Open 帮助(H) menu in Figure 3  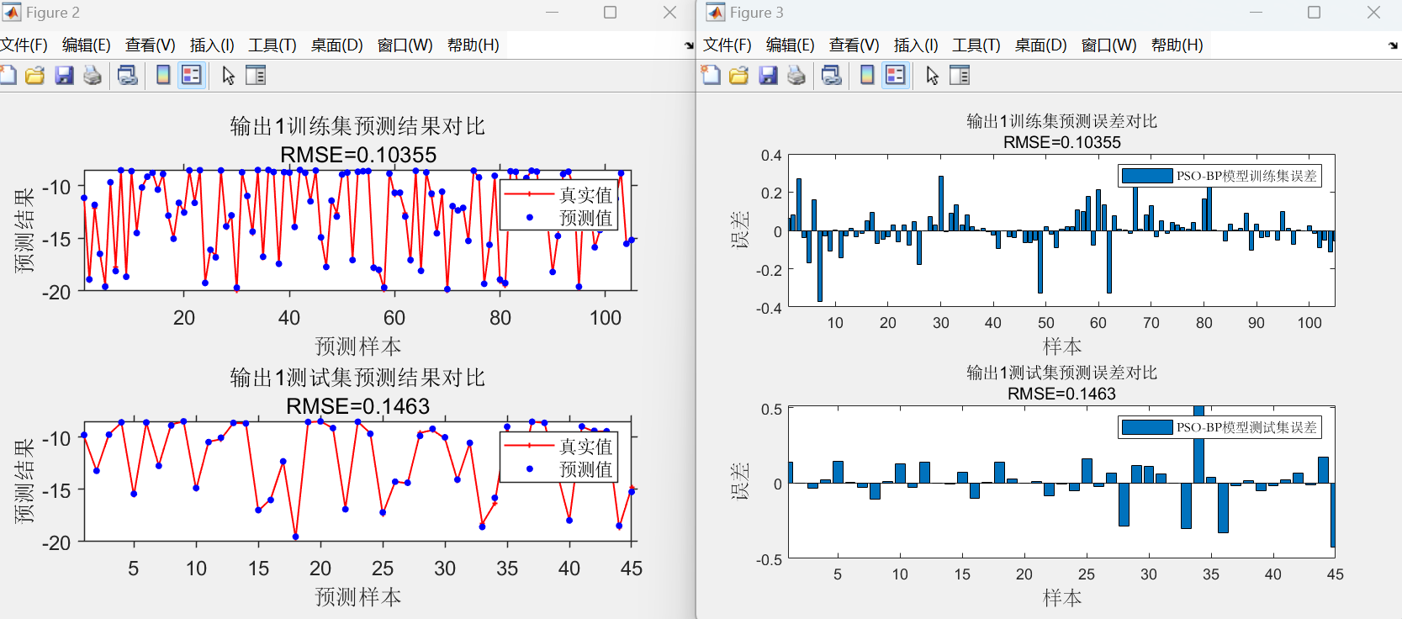click(1177, 45)
